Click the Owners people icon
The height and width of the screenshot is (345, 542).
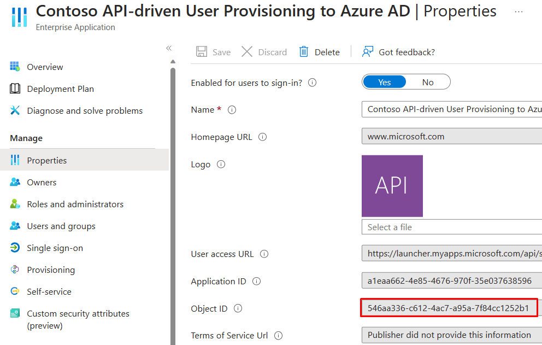[15, 182]
